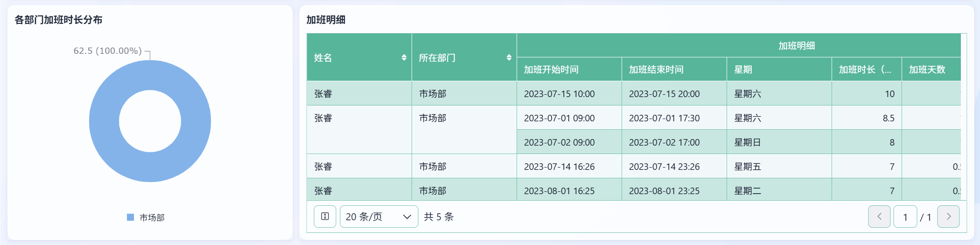Go to next page arrow

pos(948,217)
